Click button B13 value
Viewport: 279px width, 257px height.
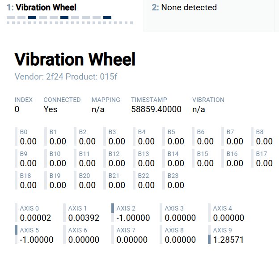tap(146, 163)
